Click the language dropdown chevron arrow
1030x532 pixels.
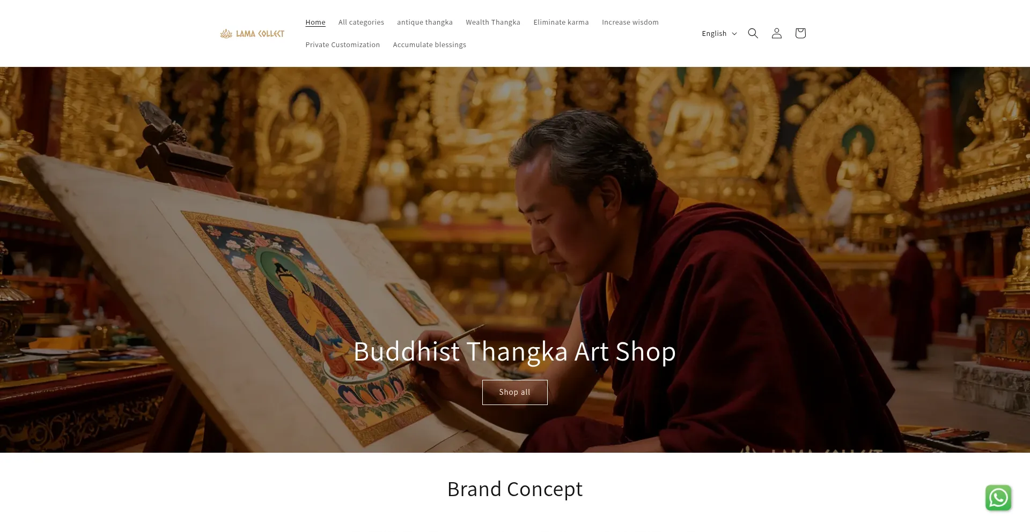tap(734, 33)
